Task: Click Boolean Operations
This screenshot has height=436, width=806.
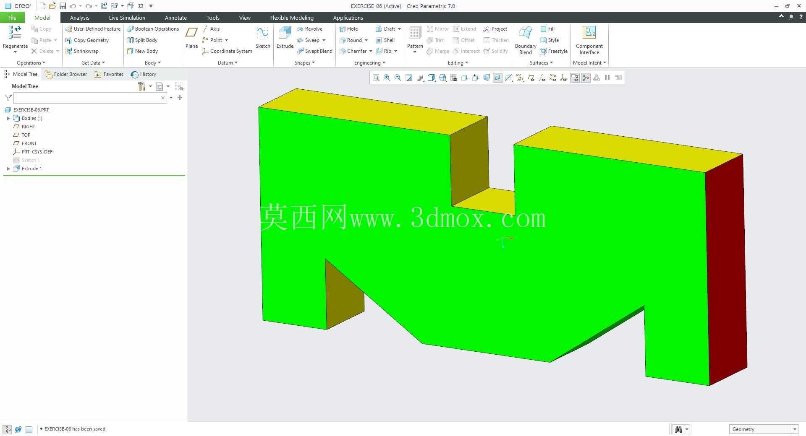Action: click(x=153, y=29)
